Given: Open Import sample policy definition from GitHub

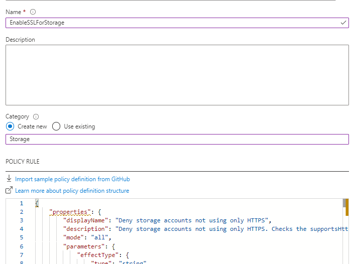Looking at the screenshot, I should coord(72,179).
